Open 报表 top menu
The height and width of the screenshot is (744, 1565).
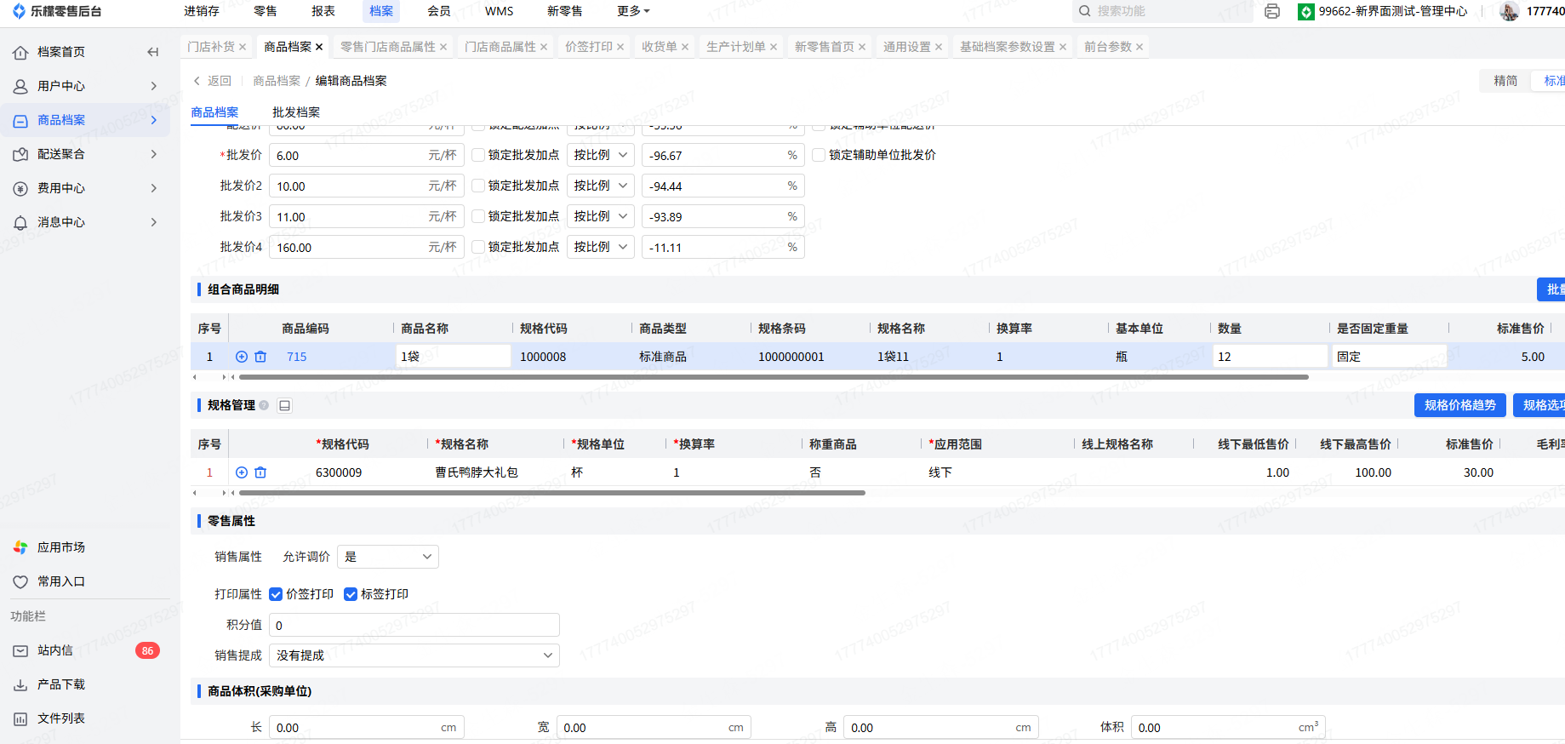click(323, 11)
